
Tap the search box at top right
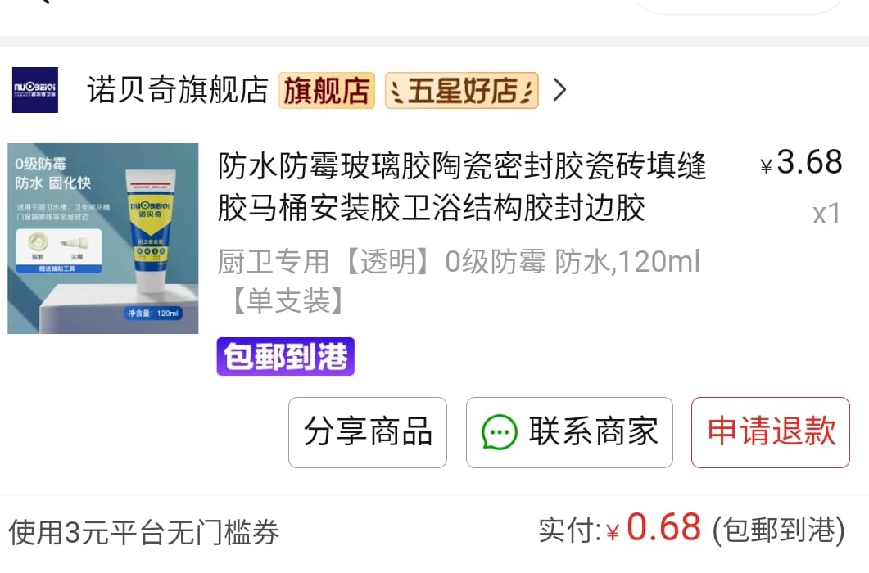point(737,4)
